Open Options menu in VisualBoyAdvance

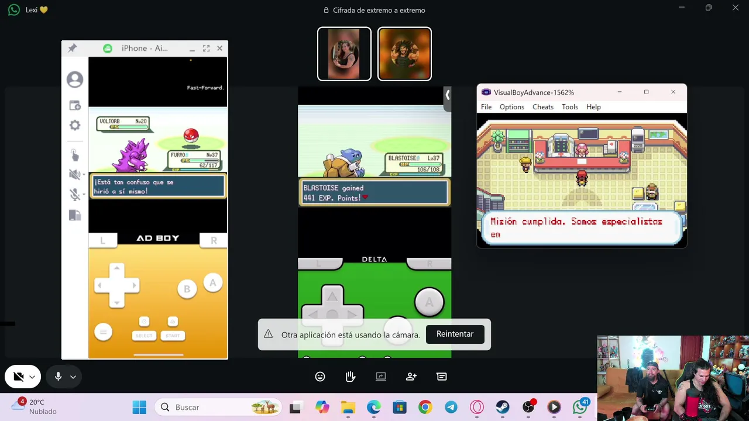click(512, 107)
